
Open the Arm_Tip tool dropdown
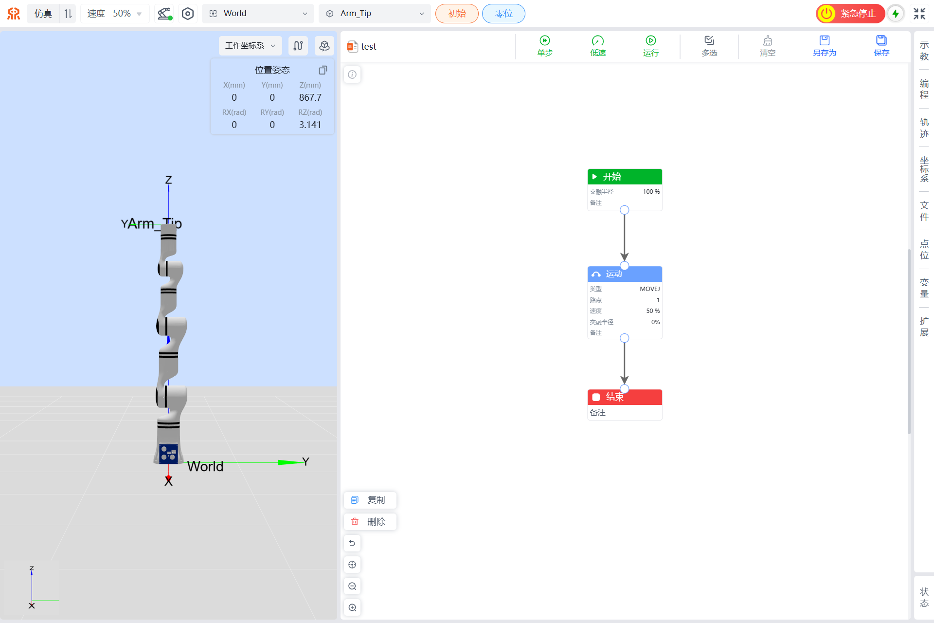375,14
